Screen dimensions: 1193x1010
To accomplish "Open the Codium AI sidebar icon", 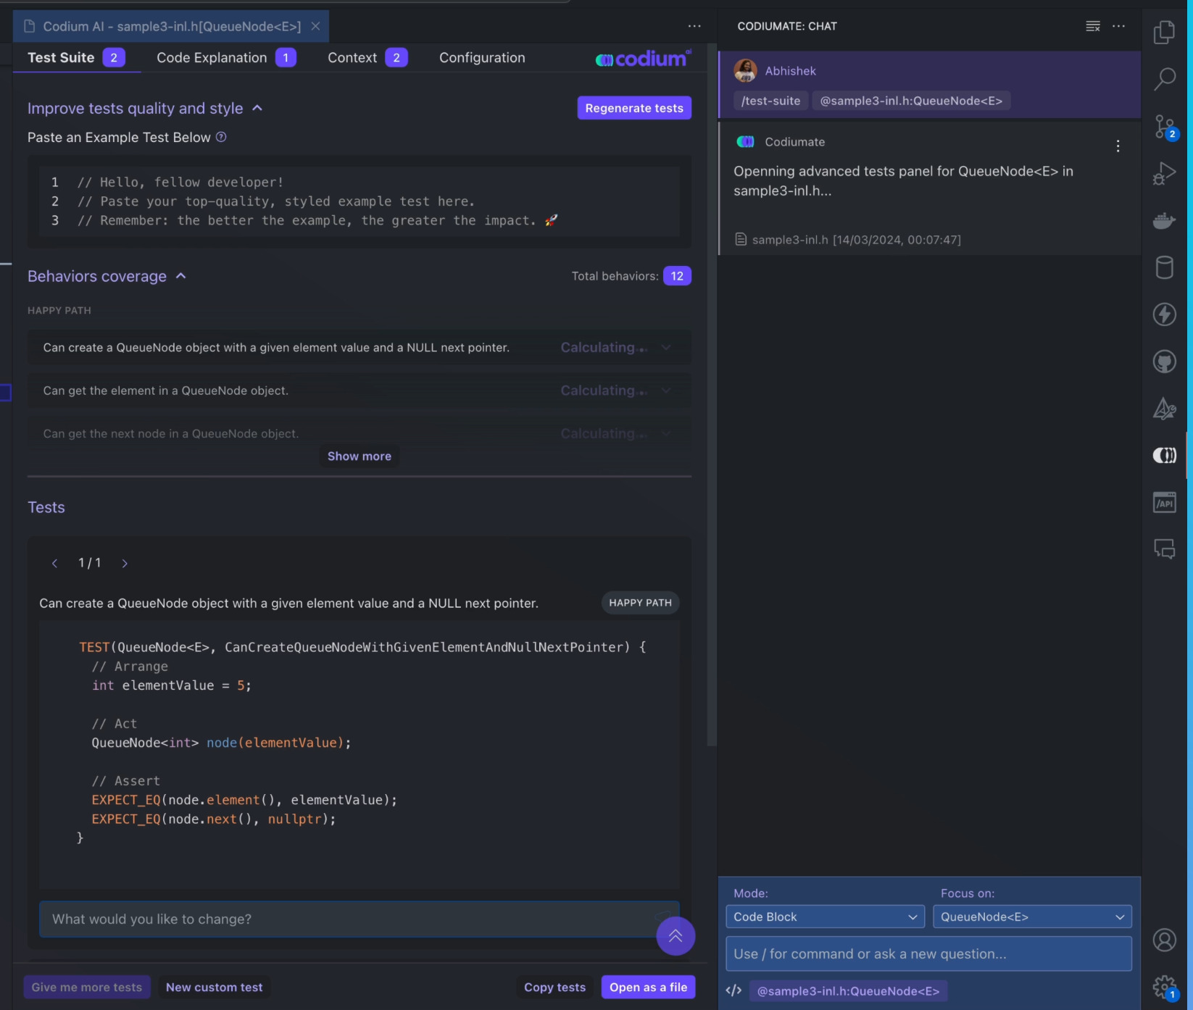I will pos(1164,455).
